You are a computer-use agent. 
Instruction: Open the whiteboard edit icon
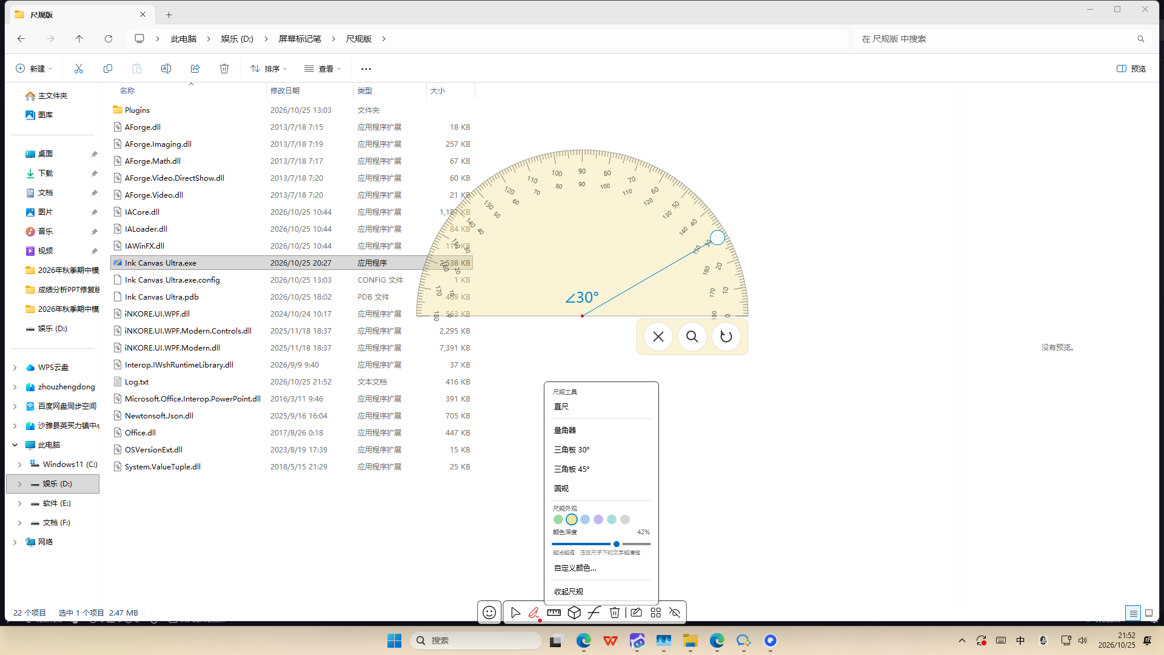[636, 613]
